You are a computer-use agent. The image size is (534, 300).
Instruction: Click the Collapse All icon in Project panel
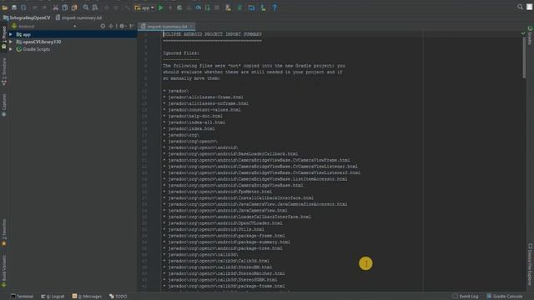coord(111,26)
